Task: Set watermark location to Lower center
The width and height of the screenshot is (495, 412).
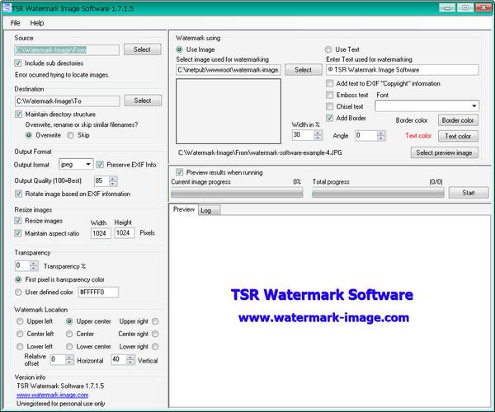Action: [69, 346]
